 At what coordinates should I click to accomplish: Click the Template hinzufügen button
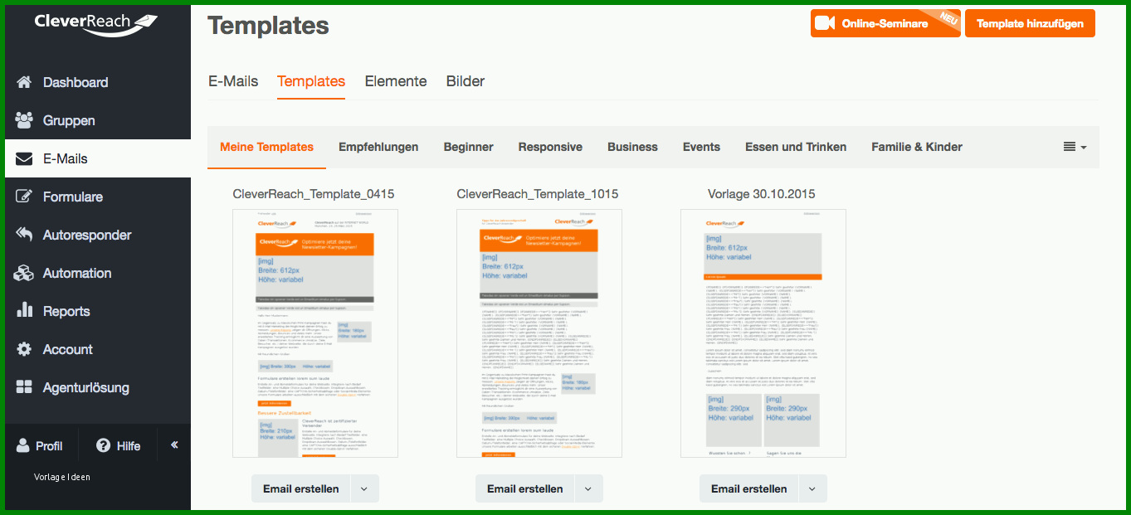tap(1030, 23)
